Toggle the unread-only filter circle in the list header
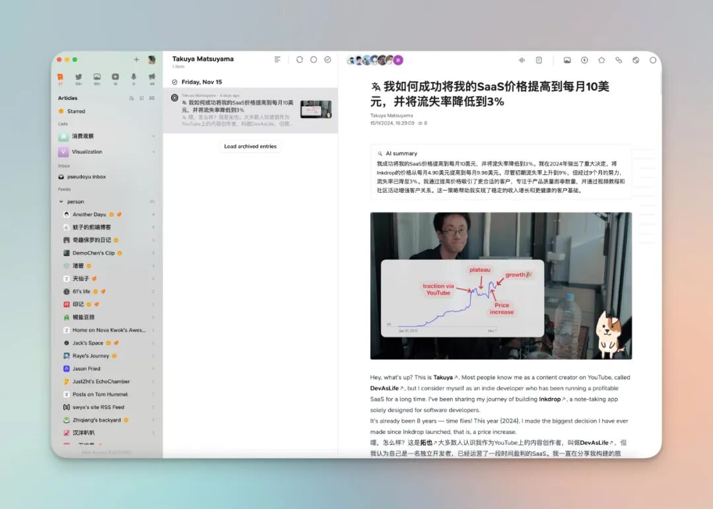Viewport: 713px width, 509px height. 314,59
